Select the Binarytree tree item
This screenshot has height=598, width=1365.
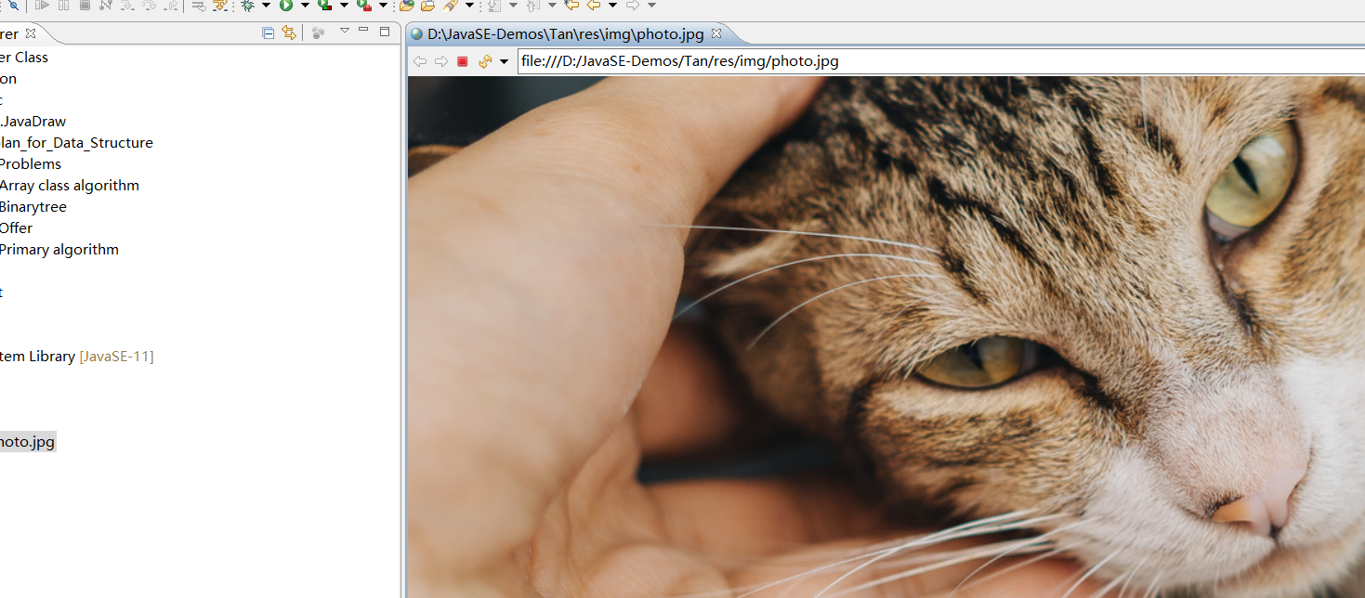[x=33, y=207]
